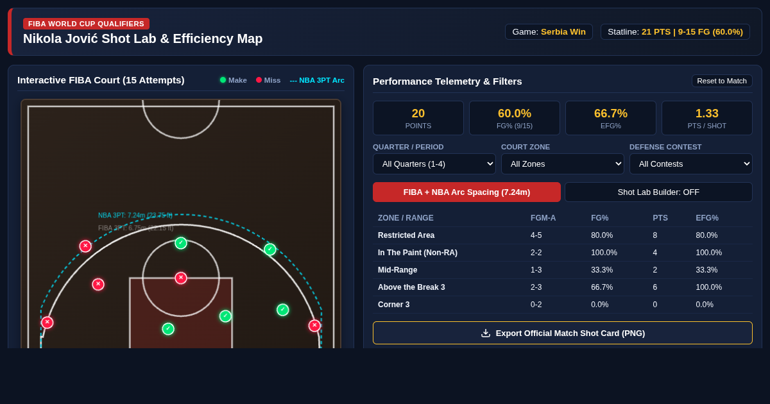This screenshot has height=404, width=770.
Task: Click the red Miss legend dot
Action: tap(259, 80)
